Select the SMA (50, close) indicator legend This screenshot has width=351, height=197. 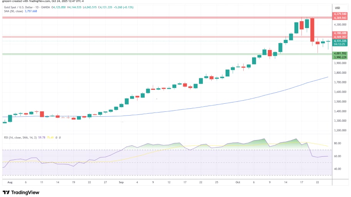(x=13, y=11)
